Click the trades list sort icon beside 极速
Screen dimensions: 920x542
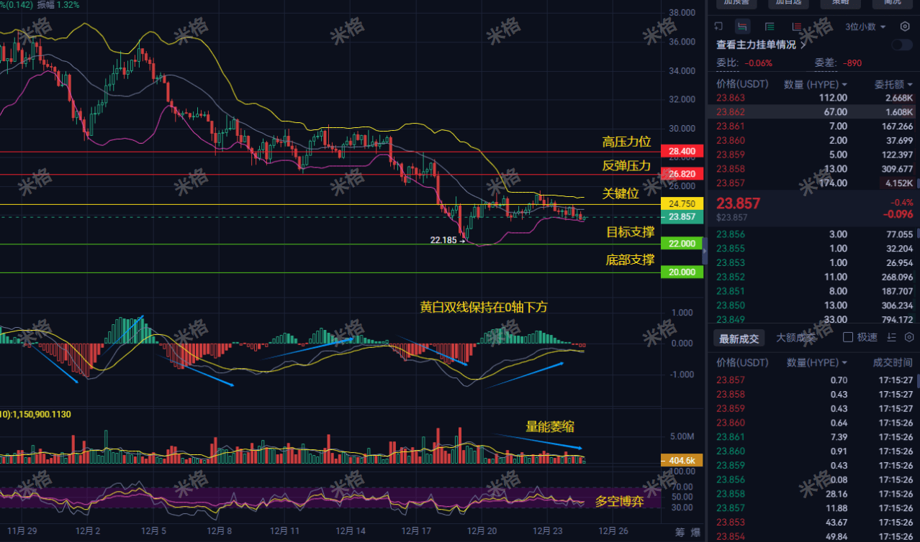pos(892,337)
